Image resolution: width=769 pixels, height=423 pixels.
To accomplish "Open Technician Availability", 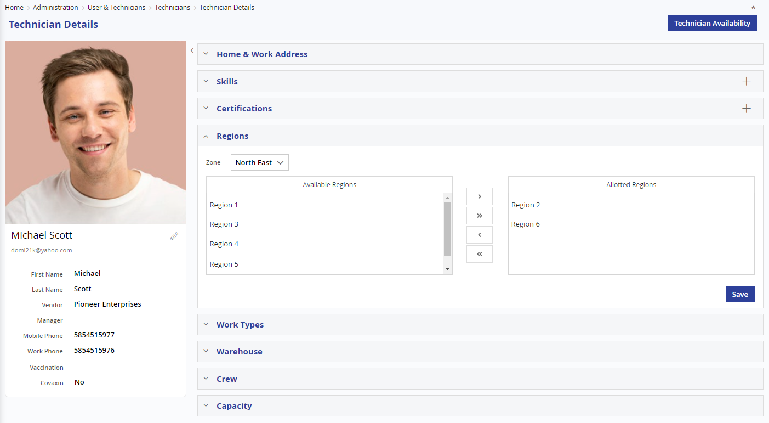I will point(712,23).
